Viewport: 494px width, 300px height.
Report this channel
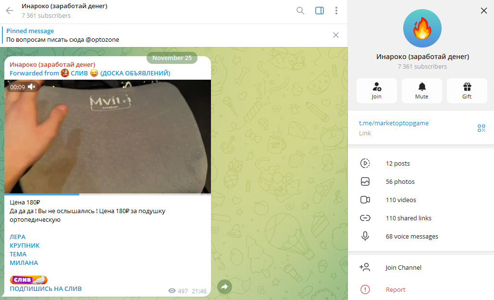(395, 289)
